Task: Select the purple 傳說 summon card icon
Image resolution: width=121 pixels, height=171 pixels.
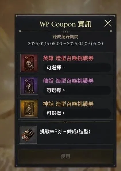Action: [x=29, y=86]
